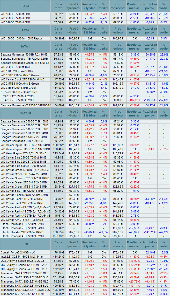Select 'Transcend SATA SSD 2.5" 64GB SLC' name
This screenshot has height=296, width=170.
click(x=25, y=286)
